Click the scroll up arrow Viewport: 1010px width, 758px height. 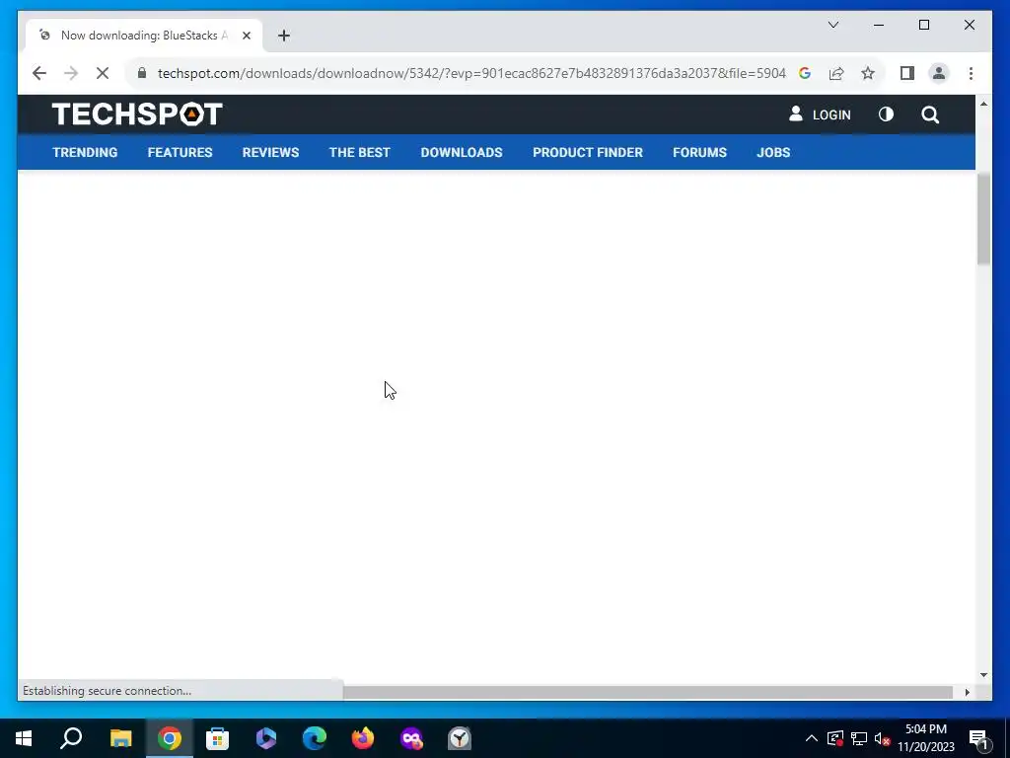[x=983, y=103]
